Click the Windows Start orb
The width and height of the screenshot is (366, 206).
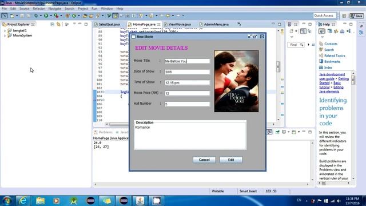[7, 201]
